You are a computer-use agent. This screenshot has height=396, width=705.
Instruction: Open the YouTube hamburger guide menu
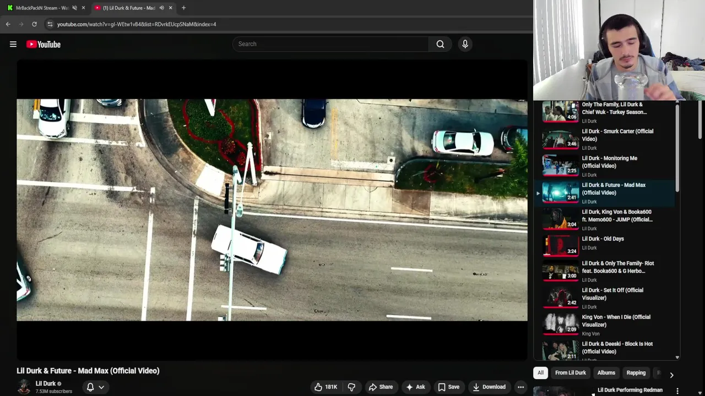pyautogui.click(x=13, y=44)
